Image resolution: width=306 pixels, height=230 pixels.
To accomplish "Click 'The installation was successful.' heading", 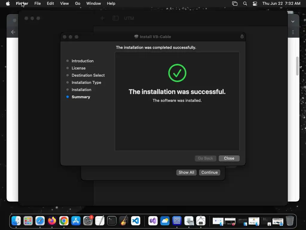I will tap(177, 92).
